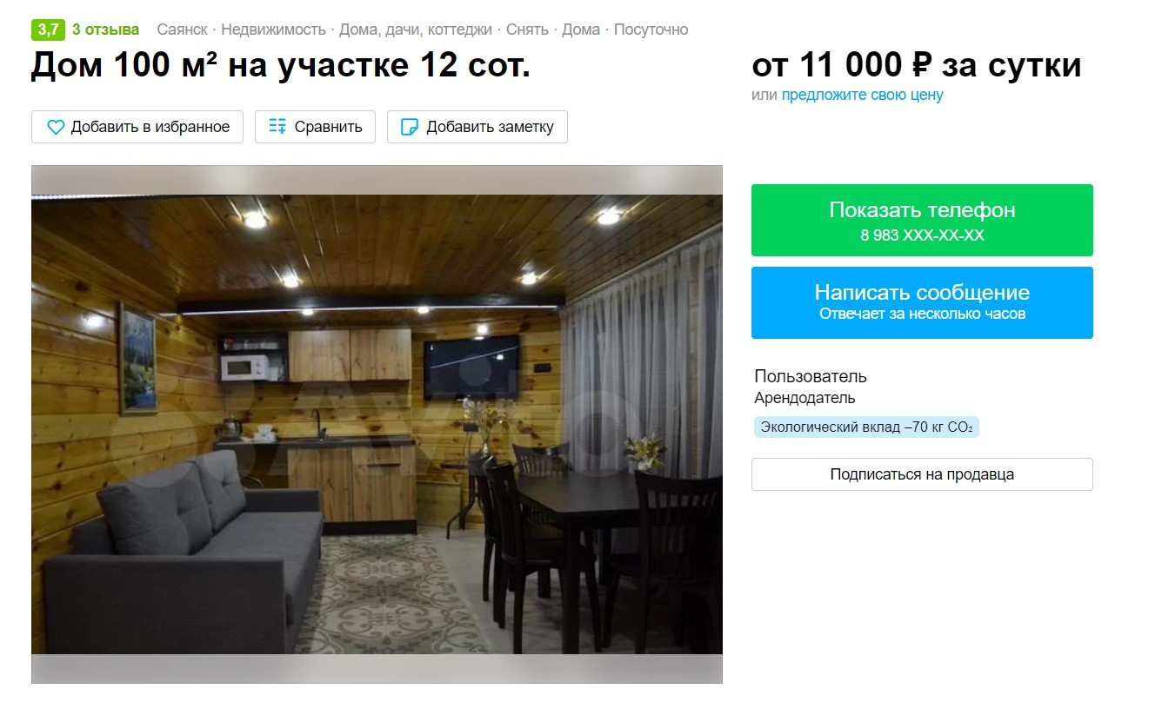The width and height of the screenshot is (1175, 702).
Task: Click the note icon in Добавить заметку
Action: [409, 127]
